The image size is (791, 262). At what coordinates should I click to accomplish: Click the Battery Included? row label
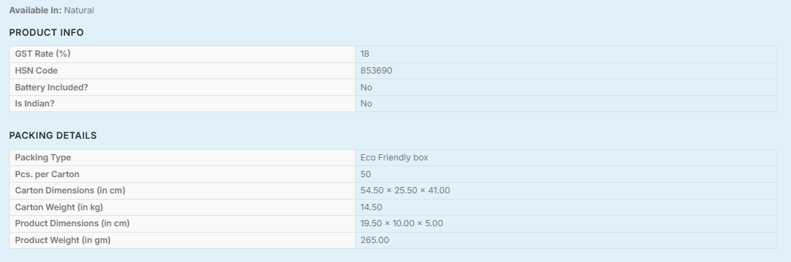[x=52, y=88]
